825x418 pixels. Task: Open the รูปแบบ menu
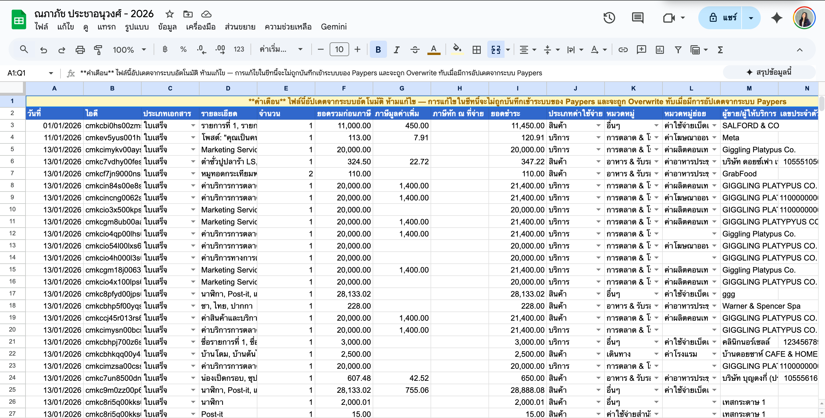point(137,27)
